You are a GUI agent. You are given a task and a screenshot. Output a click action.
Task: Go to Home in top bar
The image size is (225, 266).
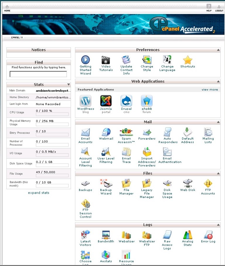pyautogui.click(x=7, y=8)
